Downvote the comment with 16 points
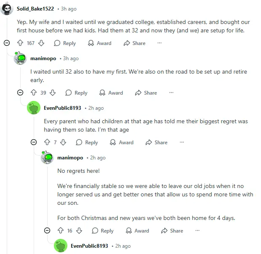The width and height of the screenshot is (261, 254). click(x=79, y=230)
